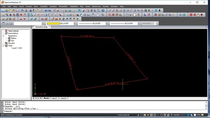The image size is (210, 118).
Task: Click the red plus cross icon
Action: click(21, 15)
